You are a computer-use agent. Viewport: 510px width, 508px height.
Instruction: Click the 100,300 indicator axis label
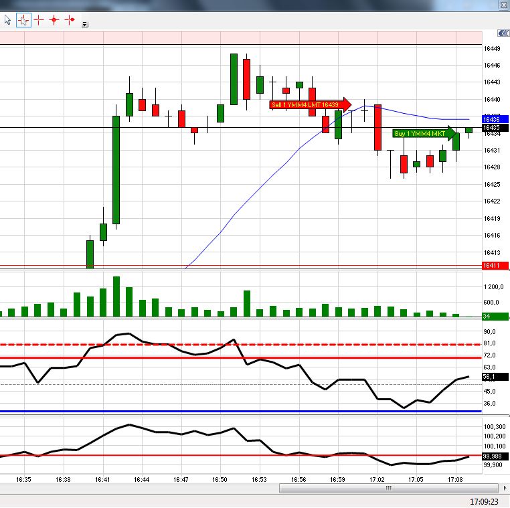(x=495, y=427)
